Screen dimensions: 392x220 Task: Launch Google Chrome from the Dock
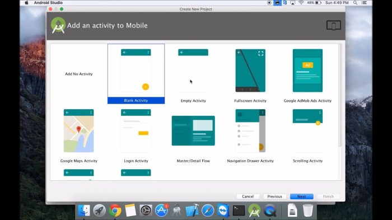(115, 210)
